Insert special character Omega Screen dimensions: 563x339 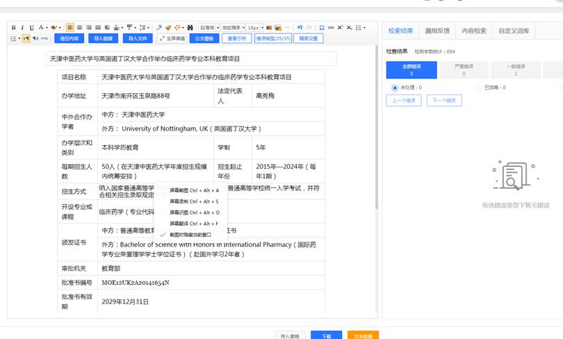click(322, 28)
